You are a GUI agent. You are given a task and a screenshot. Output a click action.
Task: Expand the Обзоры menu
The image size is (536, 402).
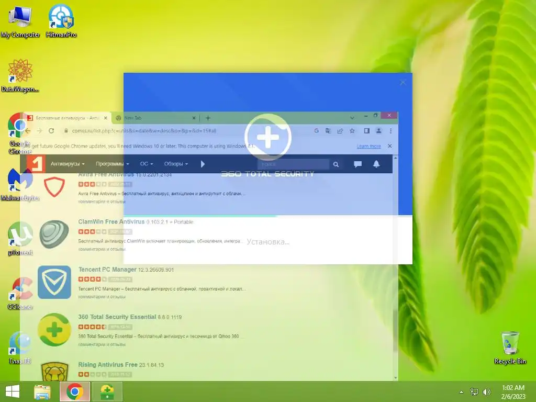pos(176,164)
